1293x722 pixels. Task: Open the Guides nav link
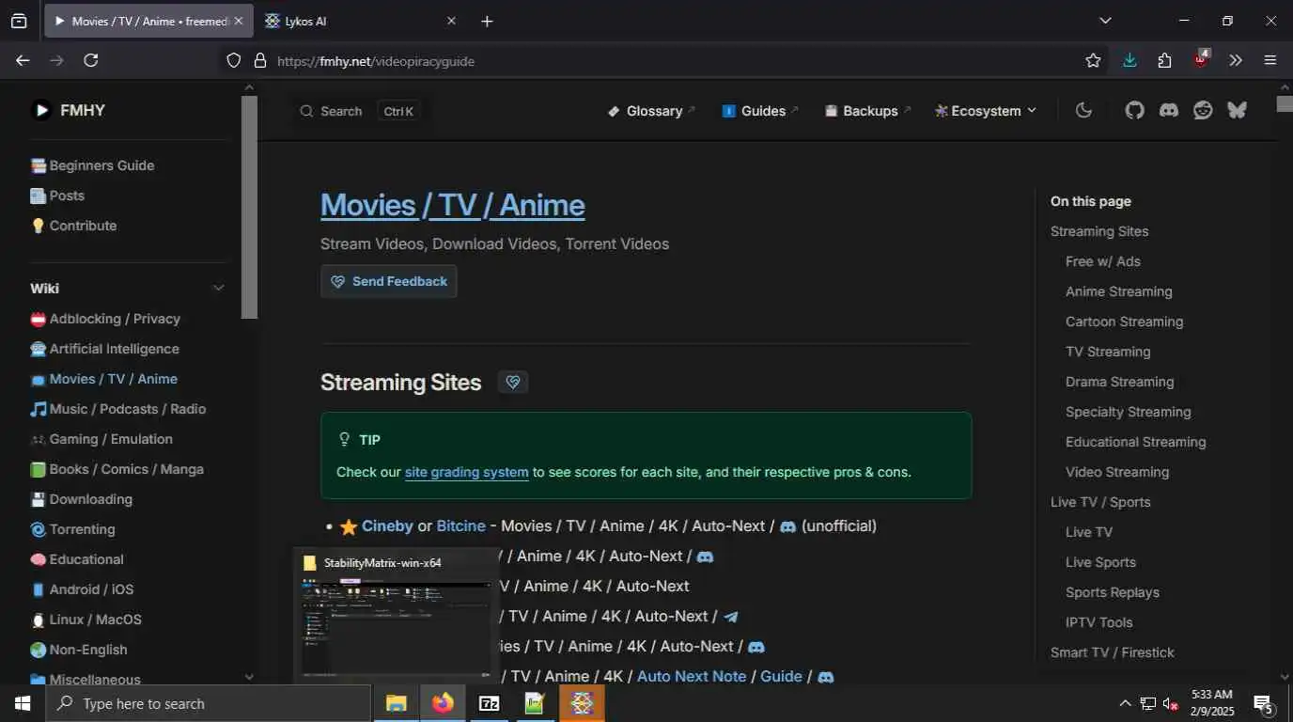coord(760,110)
